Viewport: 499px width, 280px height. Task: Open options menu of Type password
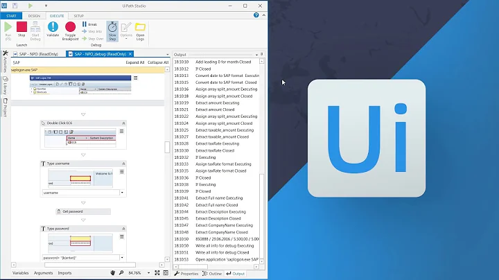coord(121,237)
